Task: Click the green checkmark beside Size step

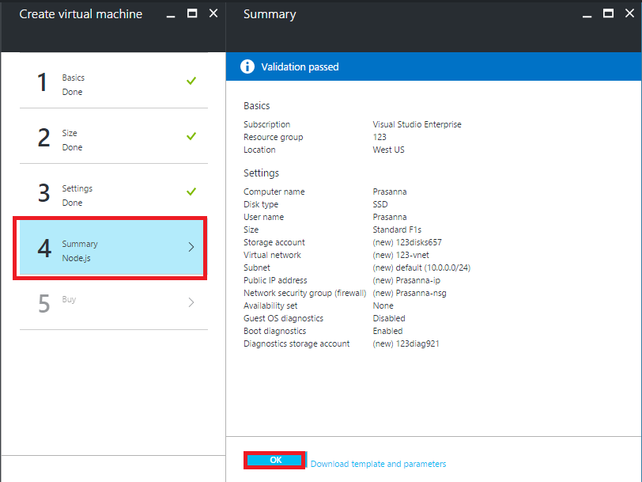Action: coord(191,136)
